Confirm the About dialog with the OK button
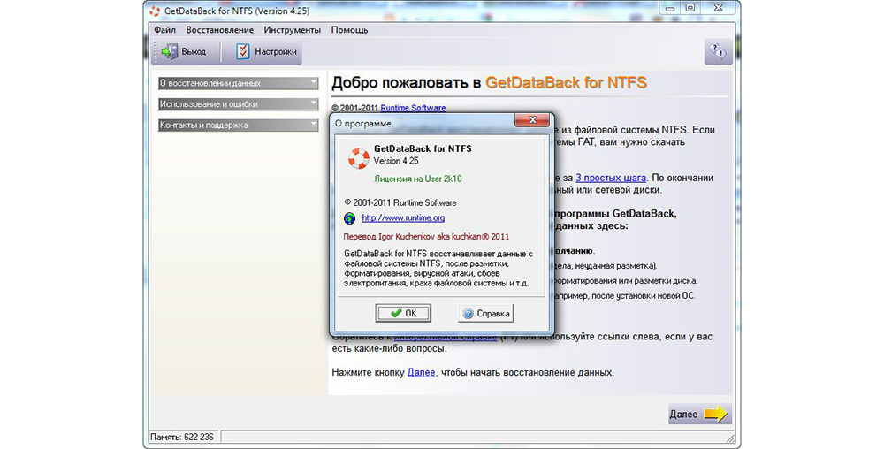This screenshot has height=449, width=884. click(x=402, y=313)
